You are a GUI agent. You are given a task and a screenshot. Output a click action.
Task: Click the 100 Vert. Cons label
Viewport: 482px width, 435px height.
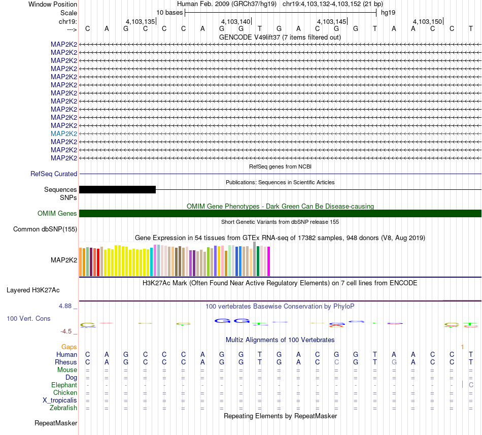pos(28,318)
